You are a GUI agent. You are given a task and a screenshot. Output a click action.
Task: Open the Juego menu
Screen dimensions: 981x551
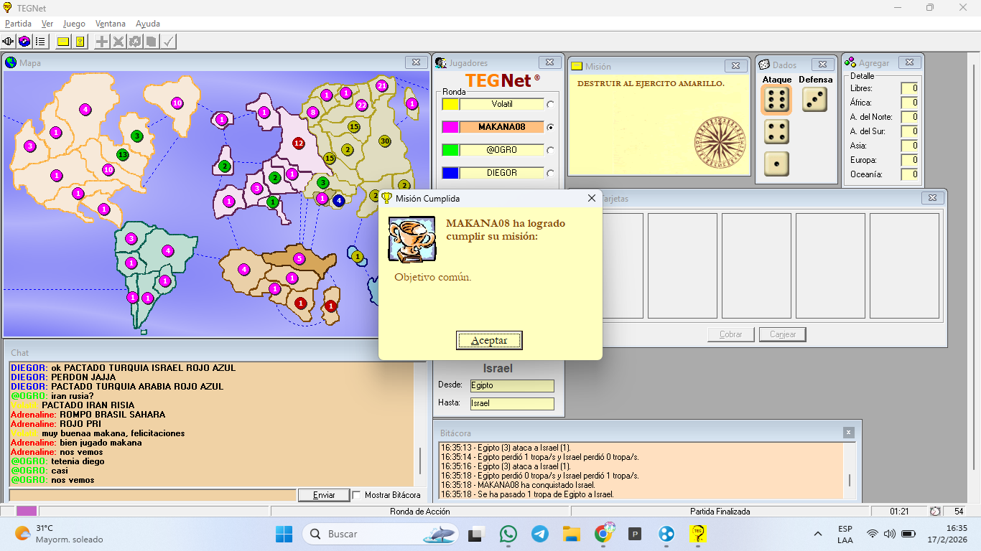click(74, 24)
